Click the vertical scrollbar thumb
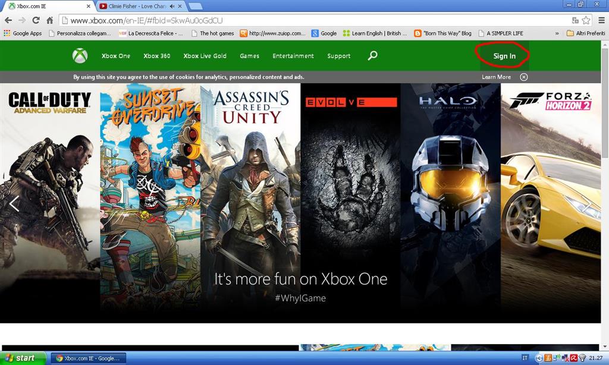The height and width of the screenshot is (365, 609). coord(605,102)
